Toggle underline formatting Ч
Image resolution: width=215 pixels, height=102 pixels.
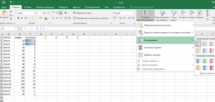pos(26,18)
